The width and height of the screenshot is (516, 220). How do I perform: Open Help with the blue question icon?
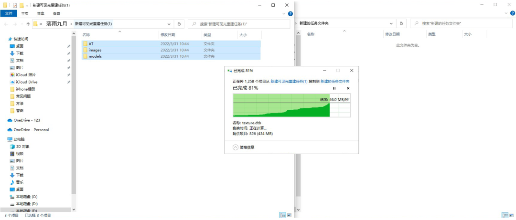point(290,14)
